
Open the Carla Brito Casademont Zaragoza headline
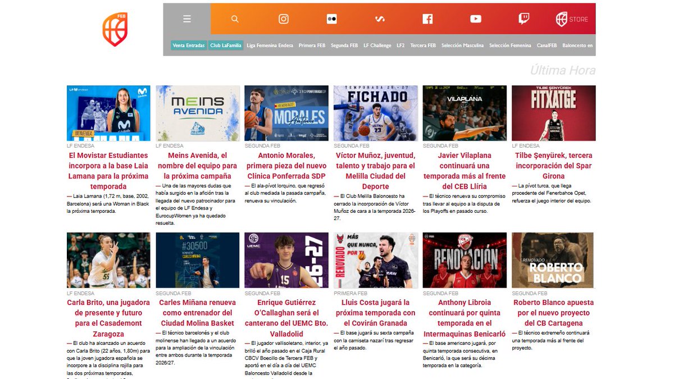(108, 318)
